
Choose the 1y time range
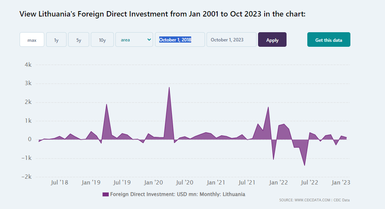[x=56, y=40]
